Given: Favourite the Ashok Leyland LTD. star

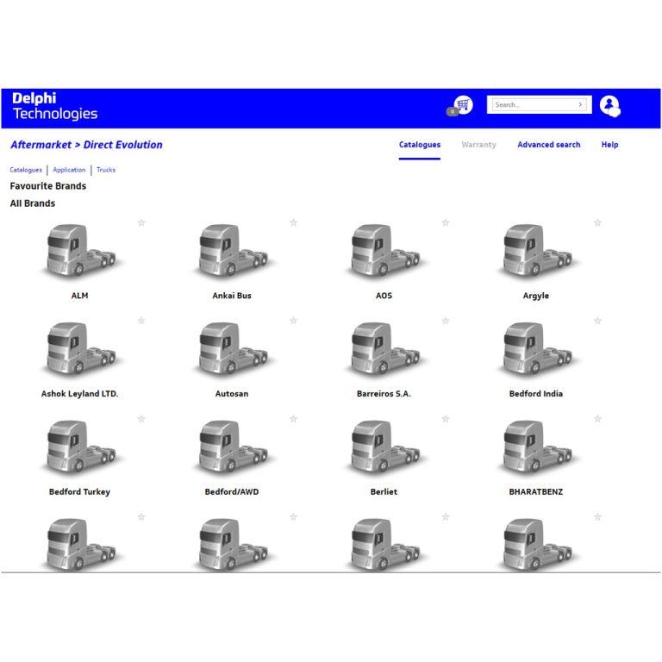Looking at the screenshot, I should pos(141,321).
